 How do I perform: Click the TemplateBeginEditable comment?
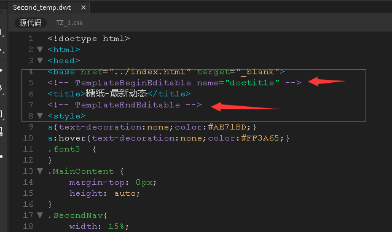[174, 83]
